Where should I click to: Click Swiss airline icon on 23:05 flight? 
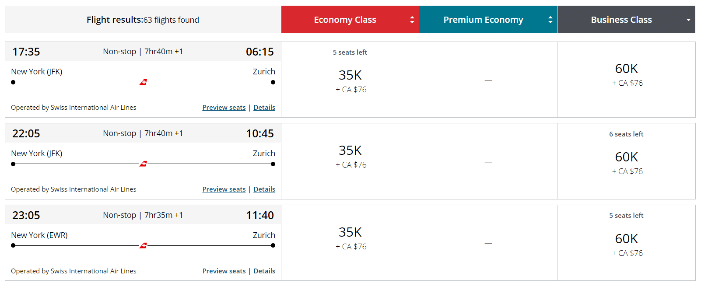pos(143,246)
